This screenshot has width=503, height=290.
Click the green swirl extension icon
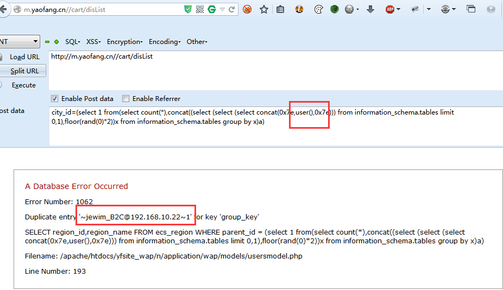tap(335, 9)
